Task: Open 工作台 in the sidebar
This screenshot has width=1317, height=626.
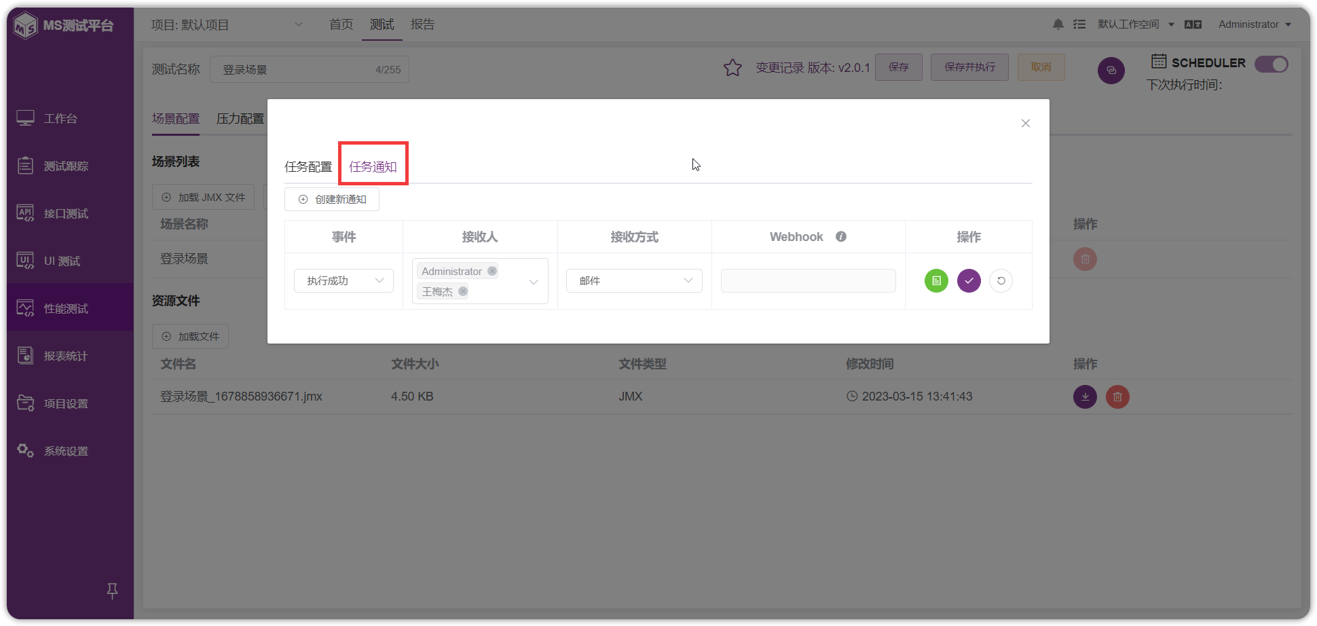Action: 70,118
